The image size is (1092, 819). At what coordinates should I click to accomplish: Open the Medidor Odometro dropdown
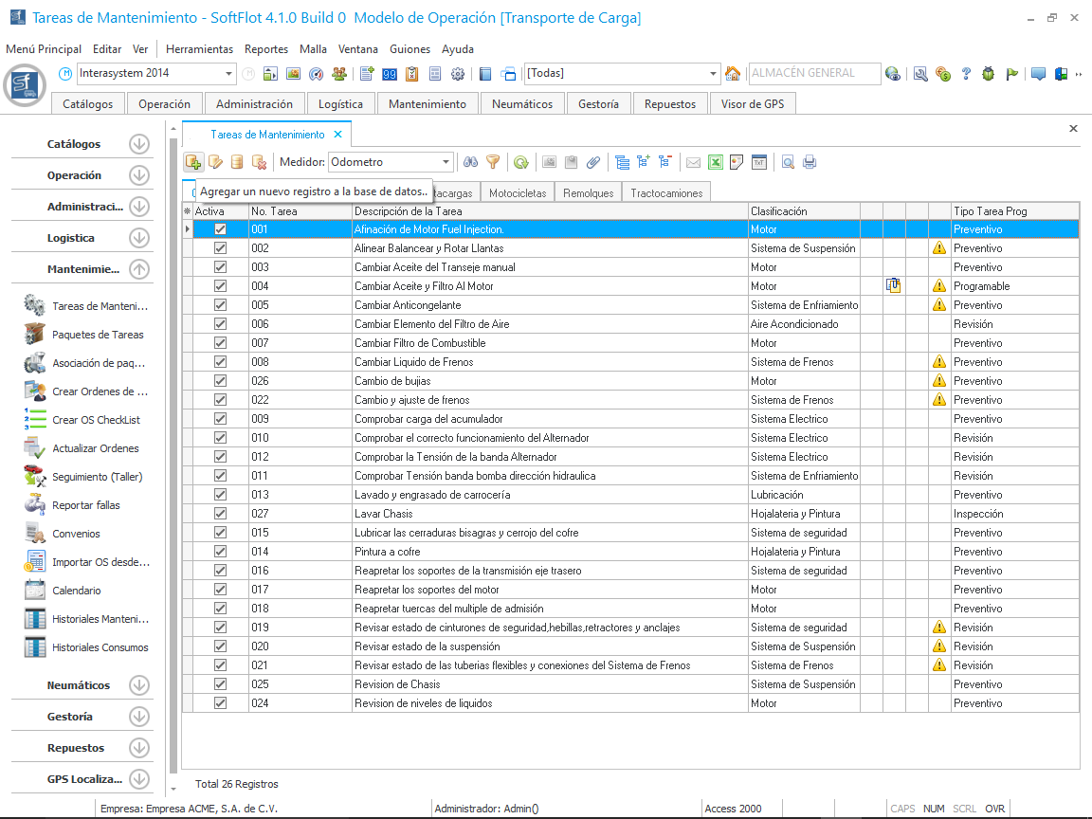446,162
